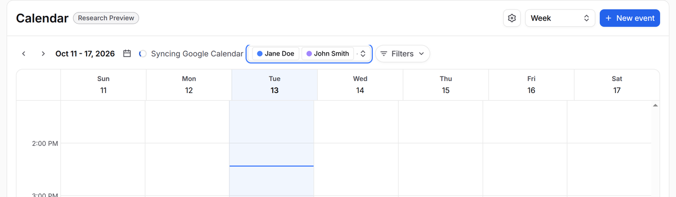Viewport: 676px width, 197px height.
Task: Select the Wed 14 day header
Action: (360, 84)
